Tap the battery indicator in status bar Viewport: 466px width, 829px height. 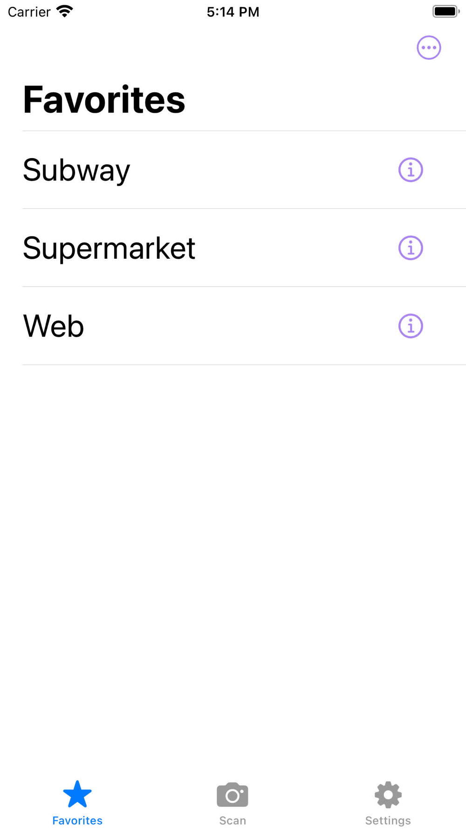[445, 11]
